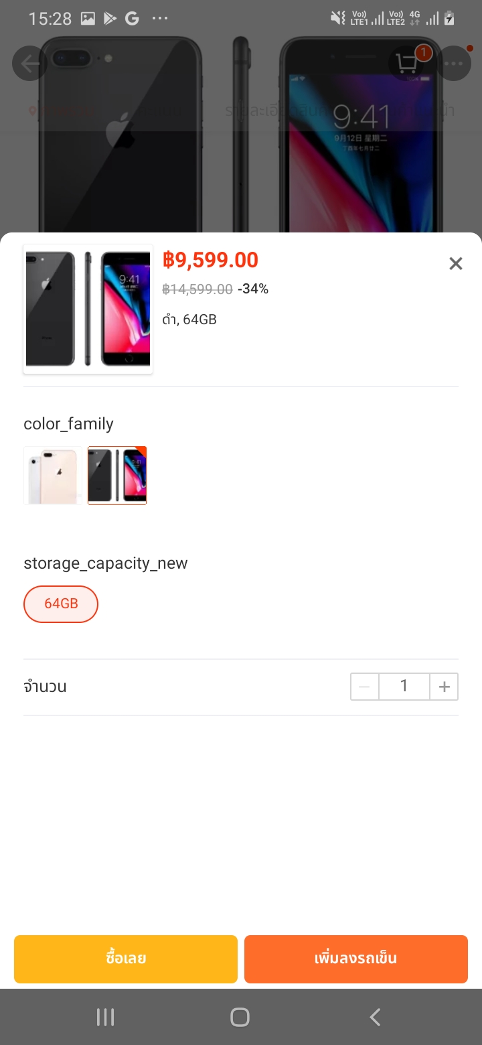Viewport: 482px width, 1045px height.
Task: Increase quantity with the plus button
Action: [x=444, y=687]
